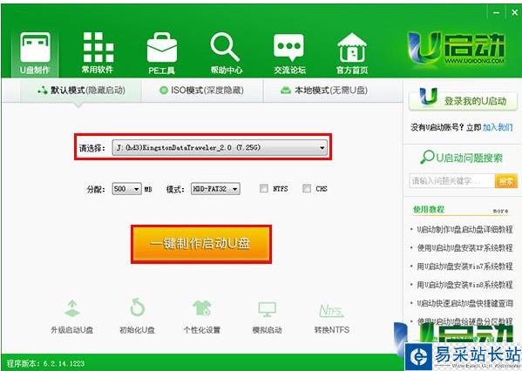Enable the NTFS checkbox

click(264, 188)
